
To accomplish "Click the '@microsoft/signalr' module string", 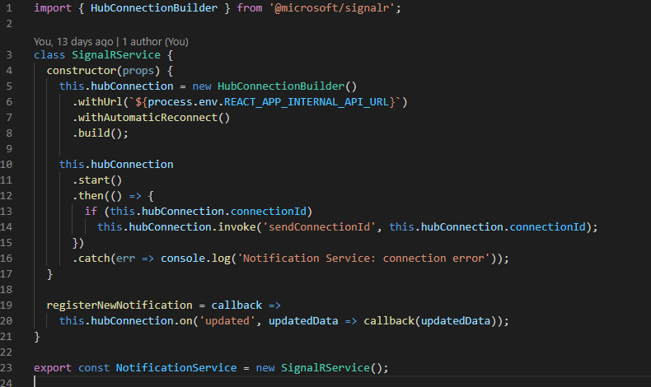I will [x=332, y=8].
